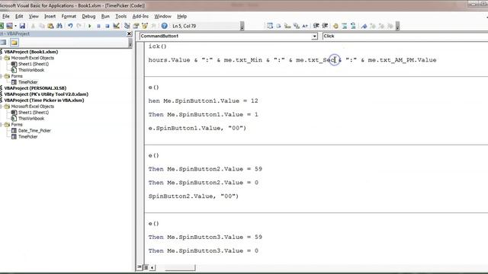Screen dimensions: 488x274
Task: Click in code after me.txt_Min
Action: [x=263, y=60]
